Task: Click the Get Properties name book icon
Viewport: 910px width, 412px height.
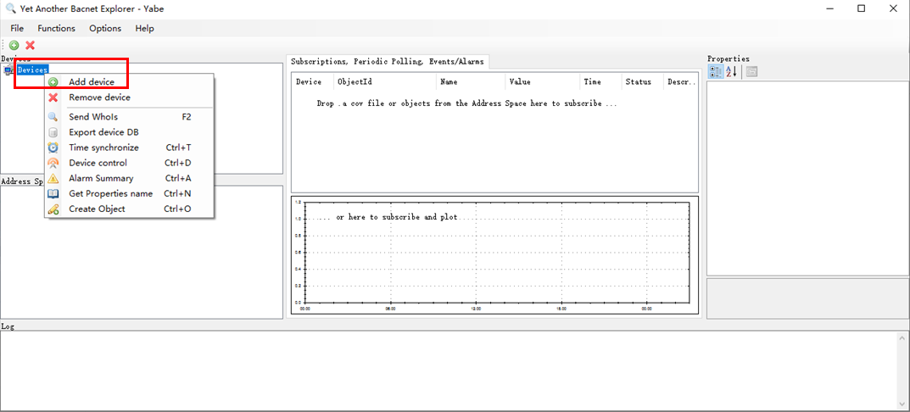Action: click(x=53, y=194)
